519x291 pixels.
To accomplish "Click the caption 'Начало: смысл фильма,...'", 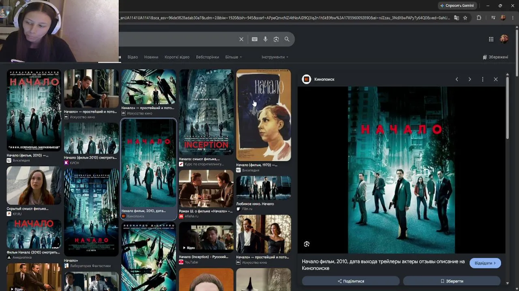I will pyautogui.click(x=199, y=159).
